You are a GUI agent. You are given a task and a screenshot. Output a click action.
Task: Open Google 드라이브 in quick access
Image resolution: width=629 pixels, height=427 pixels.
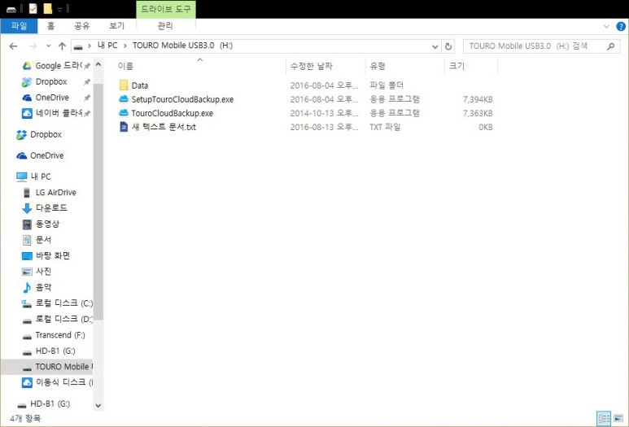point(57,66)
